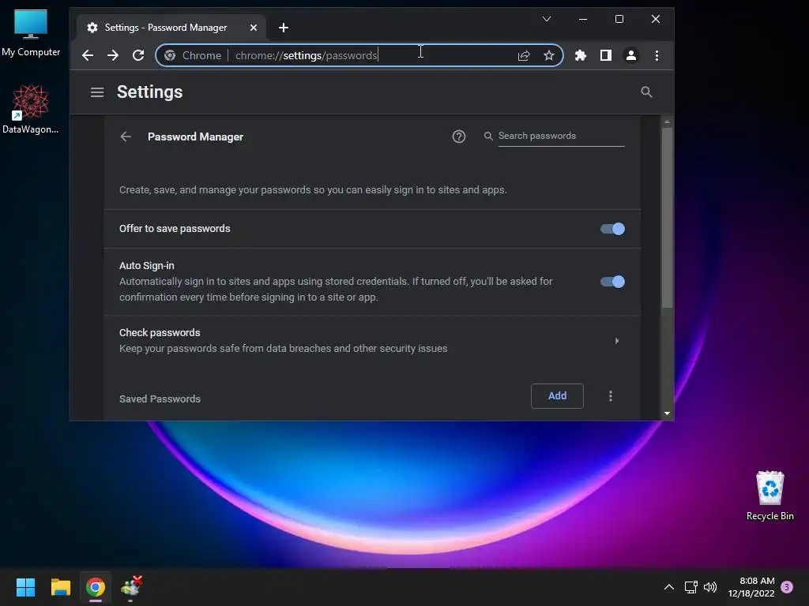Reload the Chrome settings page
Image resolution: width=809 pixels, height=606 pixels.
click(137, 55)
